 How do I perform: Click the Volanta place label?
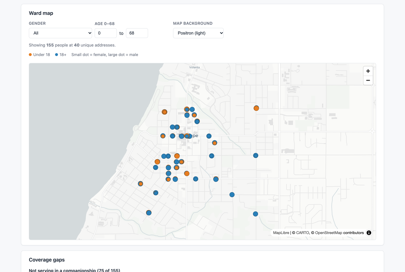coord(194,67)
